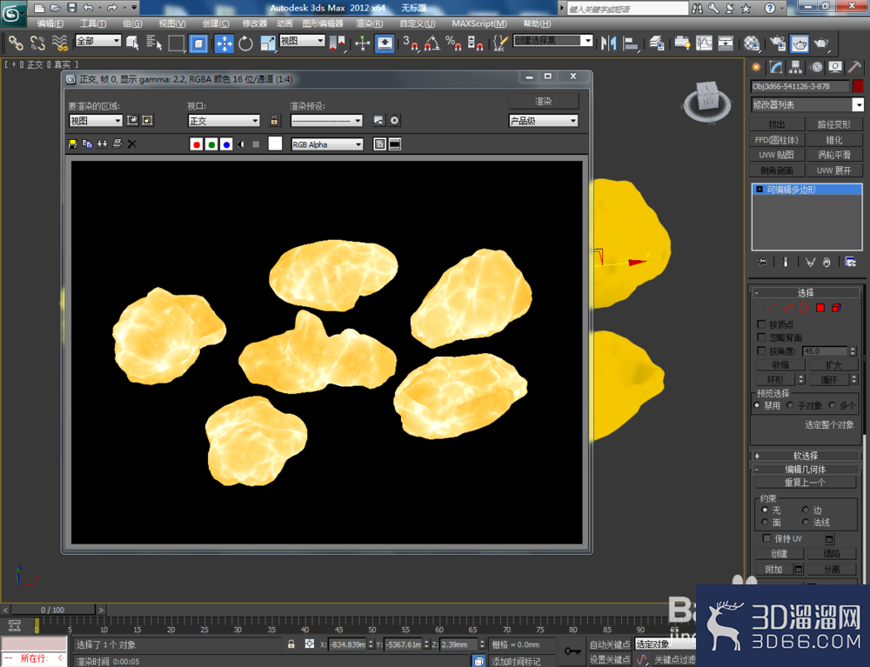The image size is (870, 667).
Task: Open the 全部 selection filter dropdown
Action: 97,41
